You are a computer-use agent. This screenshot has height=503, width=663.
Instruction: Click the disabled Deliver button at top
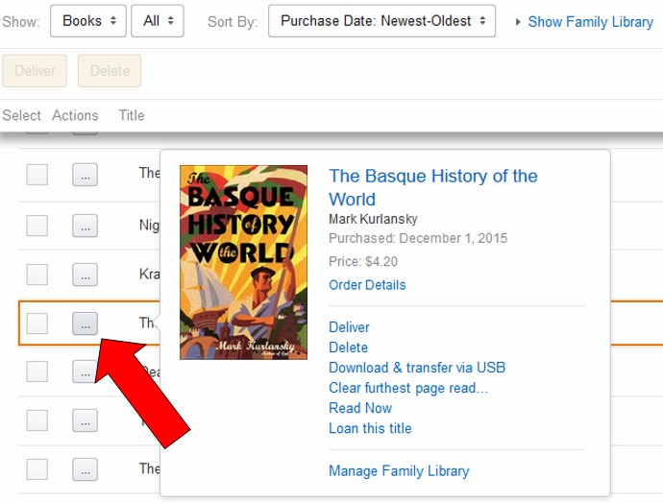pyautogui.click(x=35, y=70)
